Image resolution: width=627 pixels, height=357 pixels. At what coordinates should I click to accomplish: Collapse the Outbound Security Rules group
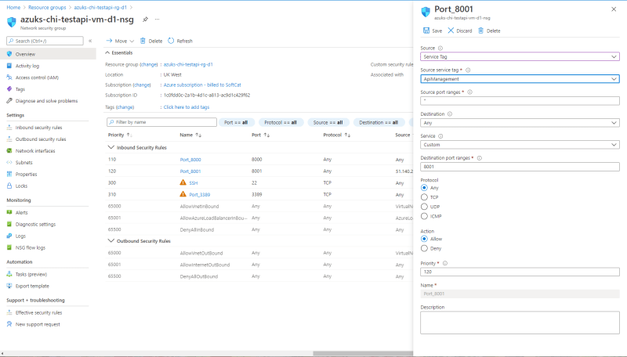click(111, 241)
